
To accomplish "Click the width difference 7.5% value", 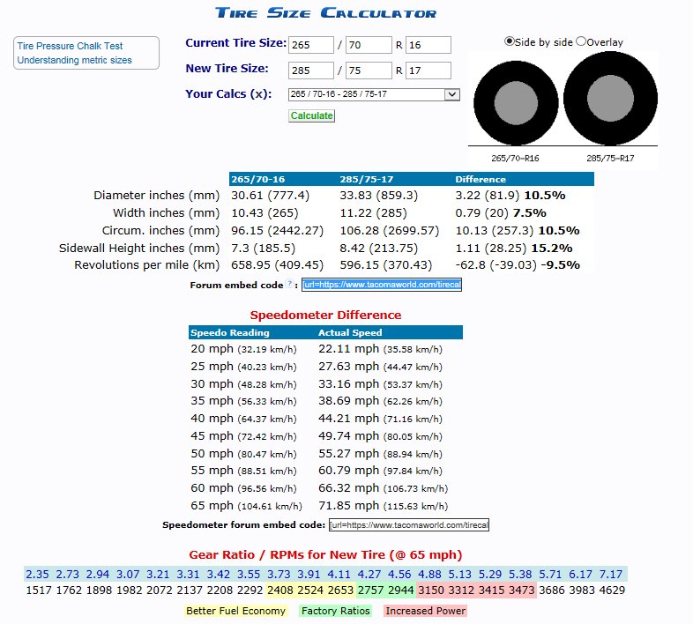I will (x=530, y=213).
